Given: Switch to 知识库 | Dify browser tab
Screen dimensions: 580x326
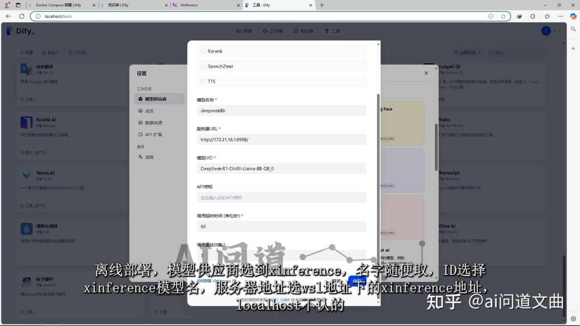Looking at the screenshot, I should click(134, 5).
